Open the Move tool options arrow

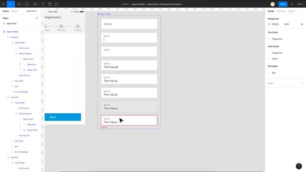[x=13, y=4]
